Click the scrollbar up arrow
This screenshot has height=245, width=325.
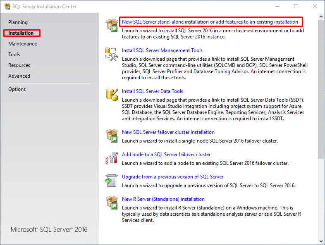point(321,17)
